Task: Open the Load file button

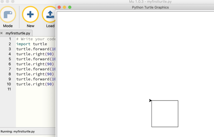Action: 50,15
